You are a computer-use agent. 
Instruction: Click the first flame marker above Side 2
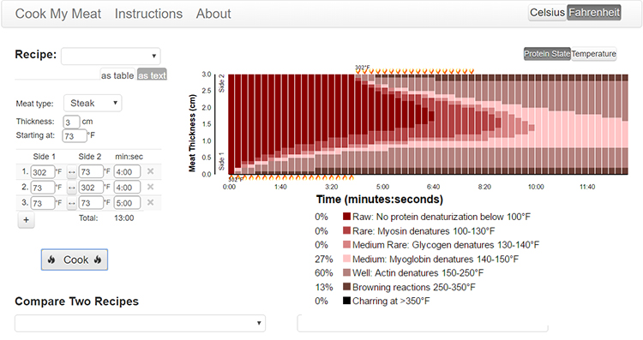[x=358, y=72]
